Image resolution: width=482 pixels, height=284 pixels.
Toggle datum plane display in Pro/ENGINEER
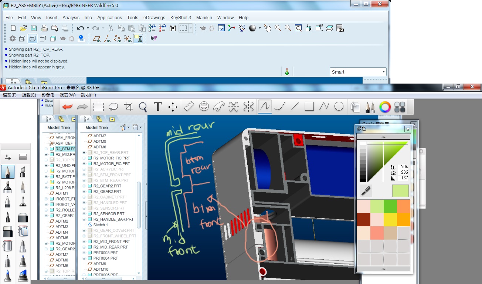coord(97,38)
